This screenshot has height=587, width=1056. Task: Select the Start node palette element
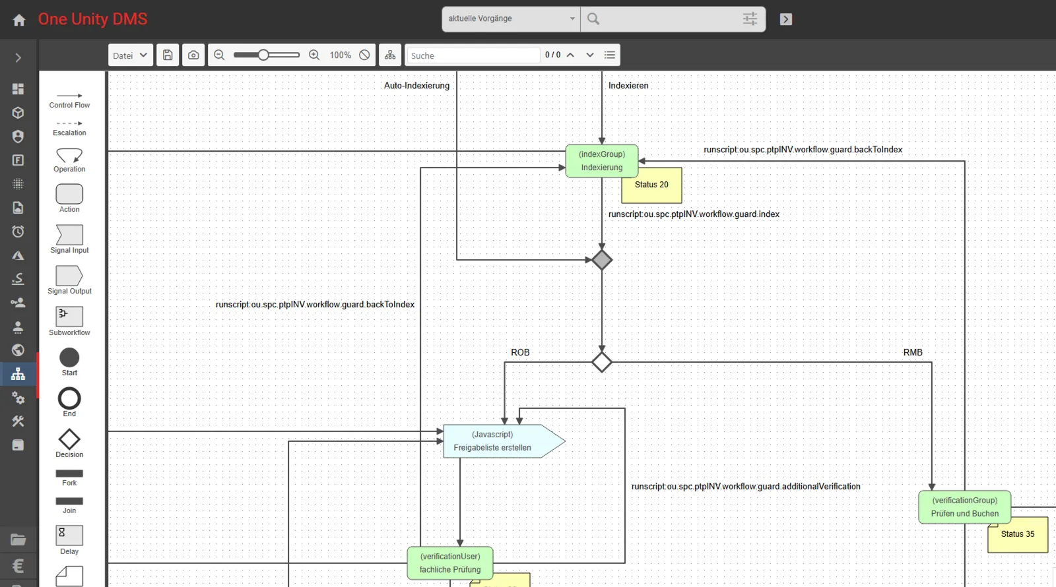tap(69, 362)
